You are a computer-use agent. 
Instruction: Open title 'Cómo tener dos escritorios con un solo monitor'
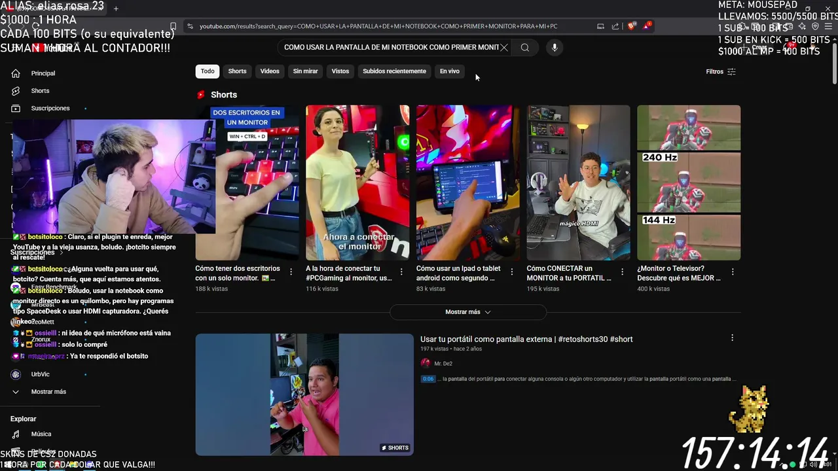(238, 273)
